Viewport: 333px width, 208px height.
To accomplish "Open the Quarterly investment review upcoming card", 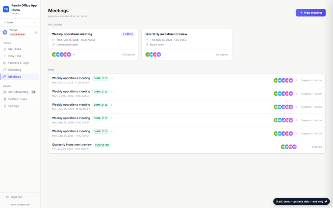I will tap(187, 45).
